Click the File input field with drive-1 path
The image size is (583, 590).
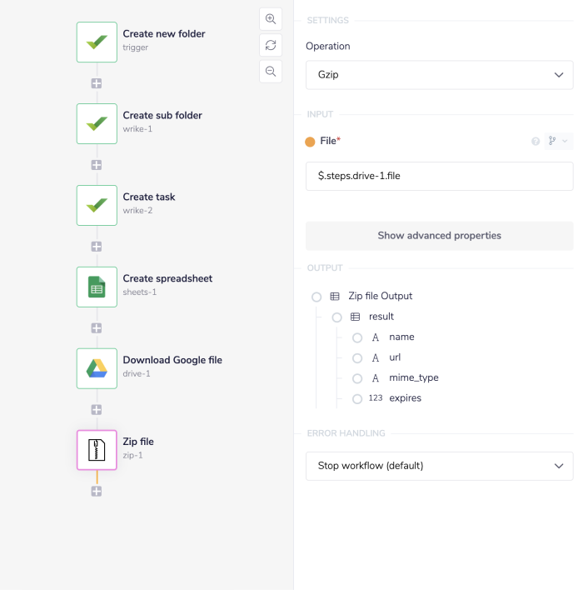point(439,176)
